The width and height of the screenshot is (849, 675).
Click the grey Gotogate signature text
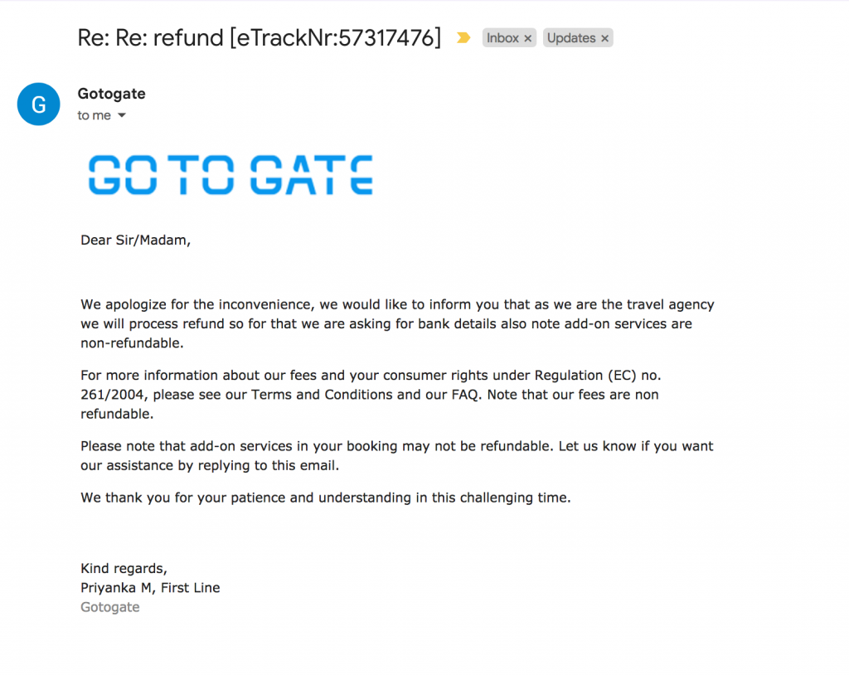109,607
